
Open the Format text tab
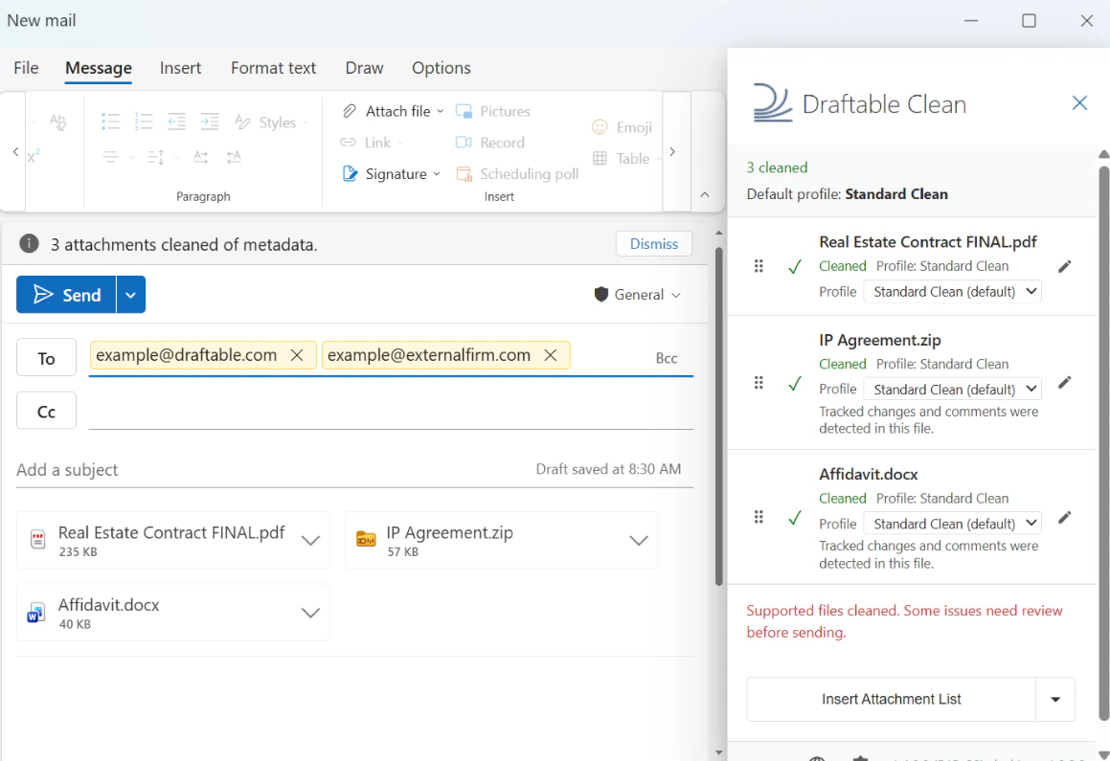(273, 68)
